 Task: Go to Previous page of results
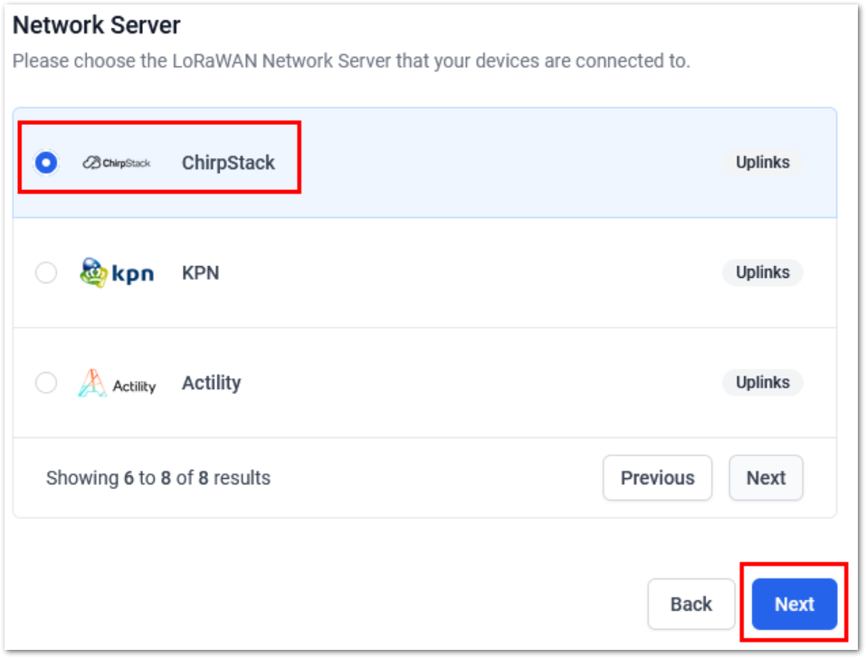[x=657, y=478]
